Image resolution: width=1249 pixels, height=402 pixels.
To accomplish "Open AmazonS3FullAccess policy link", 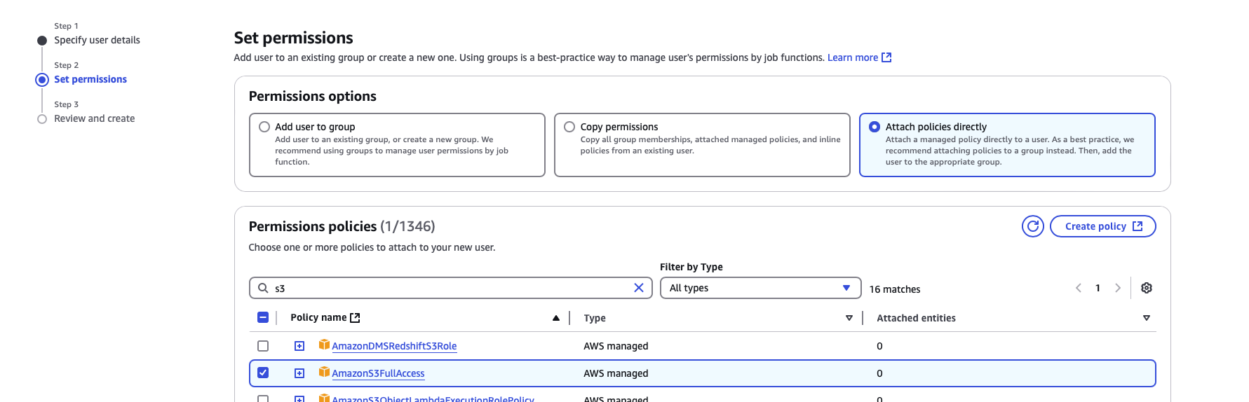I will (x=378, y=373).
